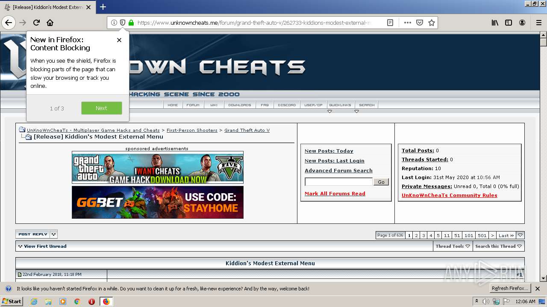Click View First Unread link

(x=45, y=246)
